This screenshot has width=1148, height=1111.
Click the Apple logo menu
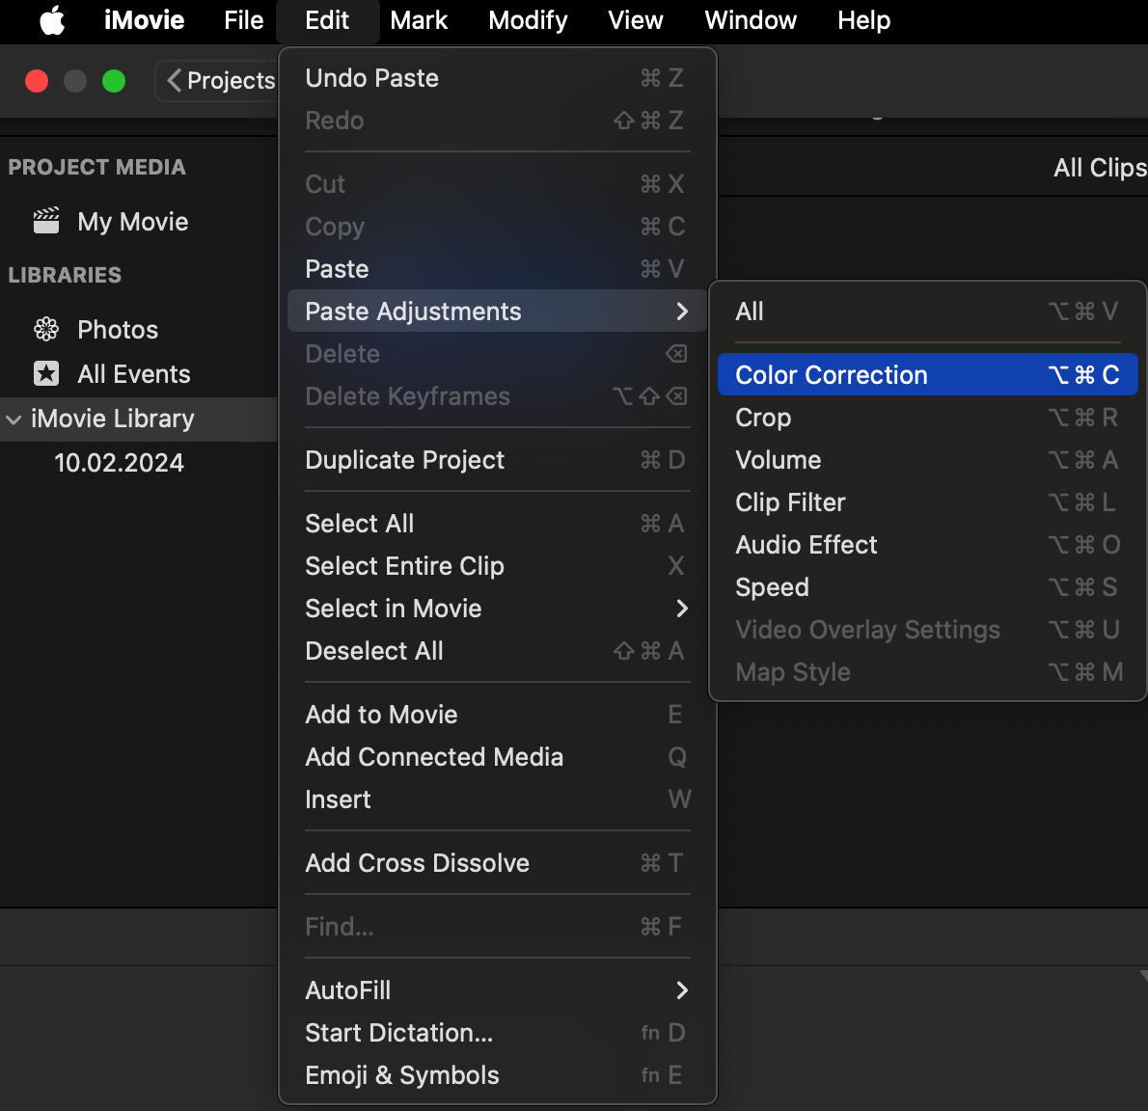point(52,20)
